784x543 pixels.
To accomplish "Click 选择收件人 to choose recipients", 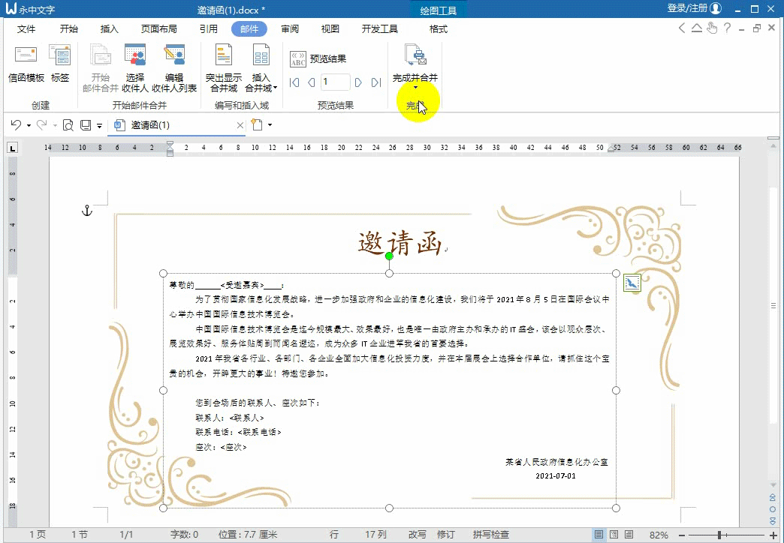I will (x=135, y=71).
